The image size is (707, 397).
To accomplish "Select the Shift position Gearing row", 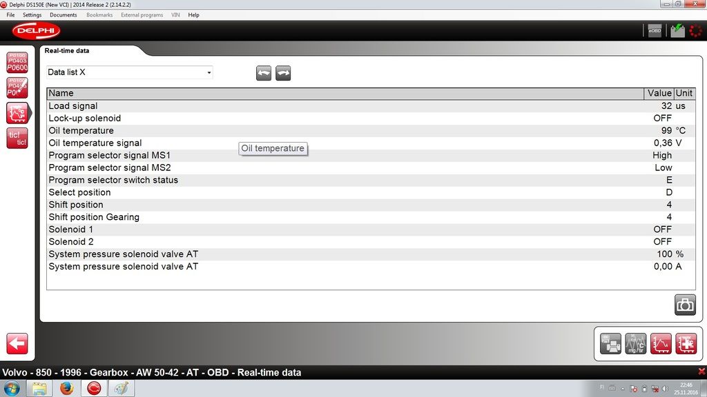I will click(x=371, y=217).
